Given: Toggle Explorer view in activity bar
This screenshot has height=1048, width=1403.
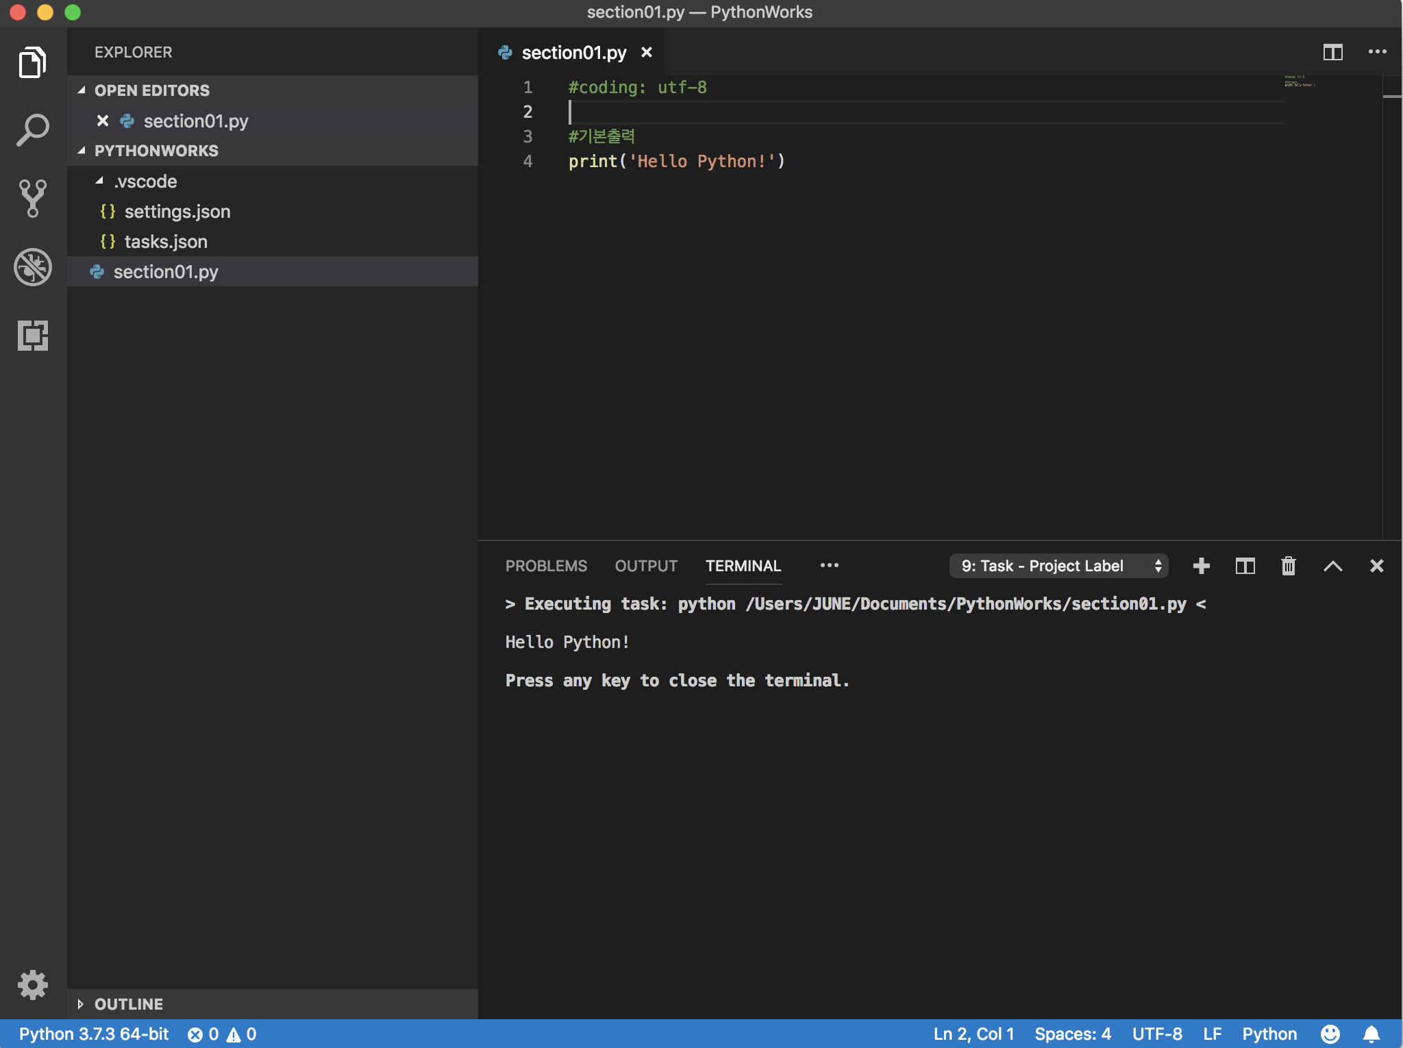Looking at the screenshot, I should point(32,62).
